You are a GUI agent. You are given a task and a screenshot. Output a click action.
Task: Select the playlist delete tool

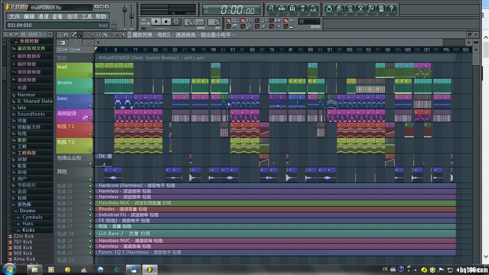pyautogui.click(x=86, y=35)
